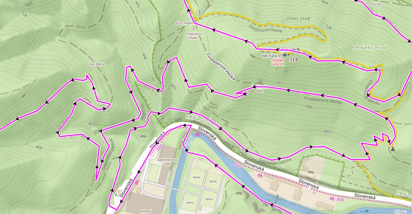The image size is (412, 214).
Task: Click the Parnas label at the top right
Action: pos(376,4)
